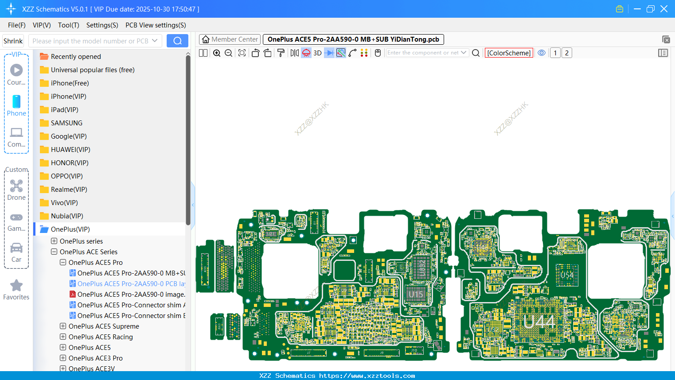The image size is (675, 380).
Task: Fit the board to screen
Action: [242, 53]
